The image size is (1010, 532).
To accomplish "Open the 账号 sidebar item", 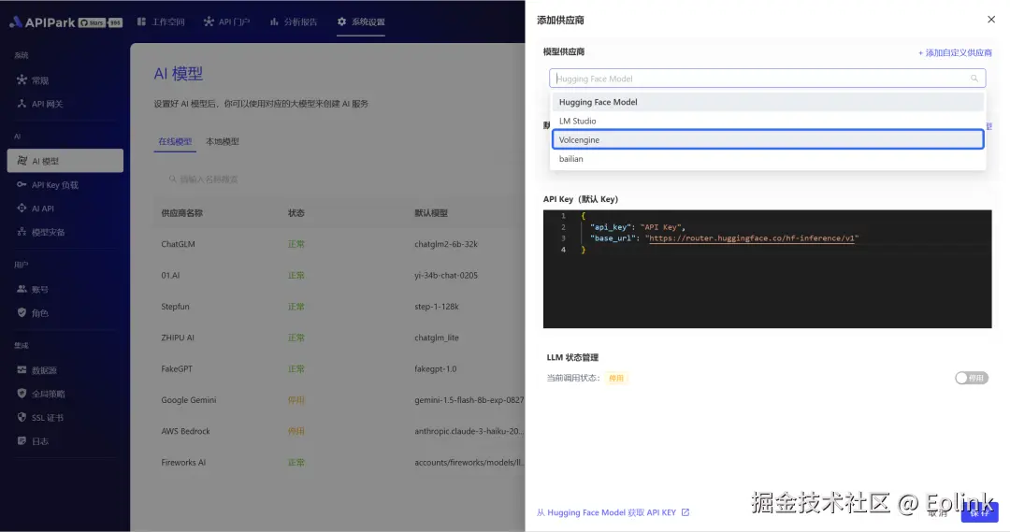I will pyautogui.click(x=65, y=289).
